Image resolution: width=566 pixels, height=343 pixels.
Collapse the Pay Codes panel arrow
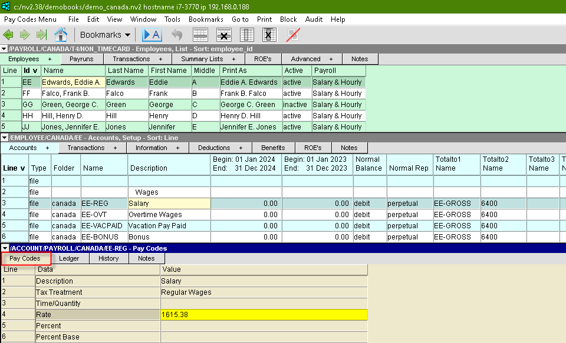click(x=4, y=248)
